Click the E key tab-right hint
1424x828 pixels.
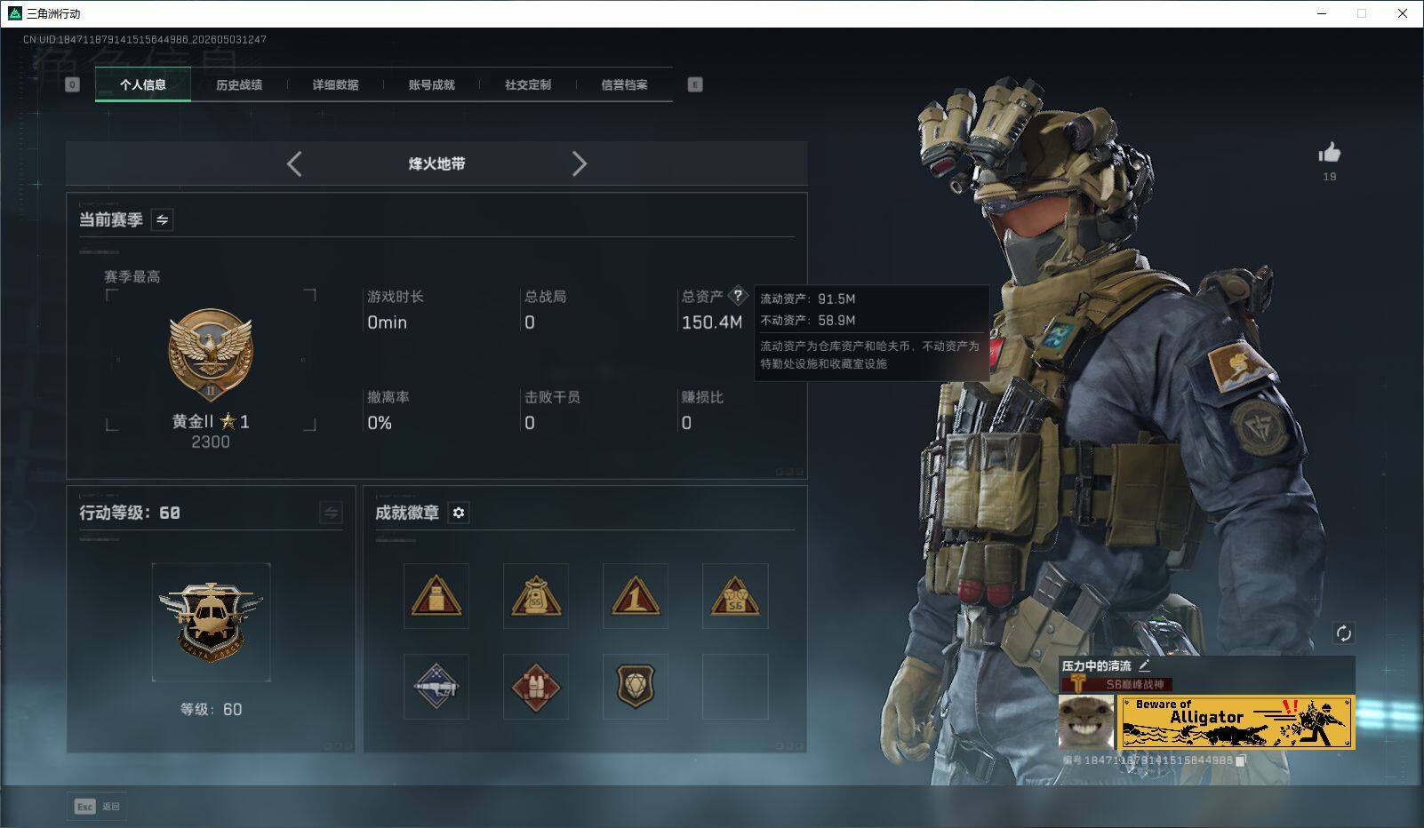(x=695, y=84)
